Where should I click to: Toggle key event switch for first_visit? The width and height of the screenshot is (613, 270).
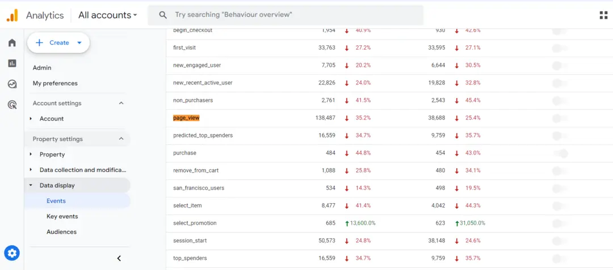coord(560,48)
